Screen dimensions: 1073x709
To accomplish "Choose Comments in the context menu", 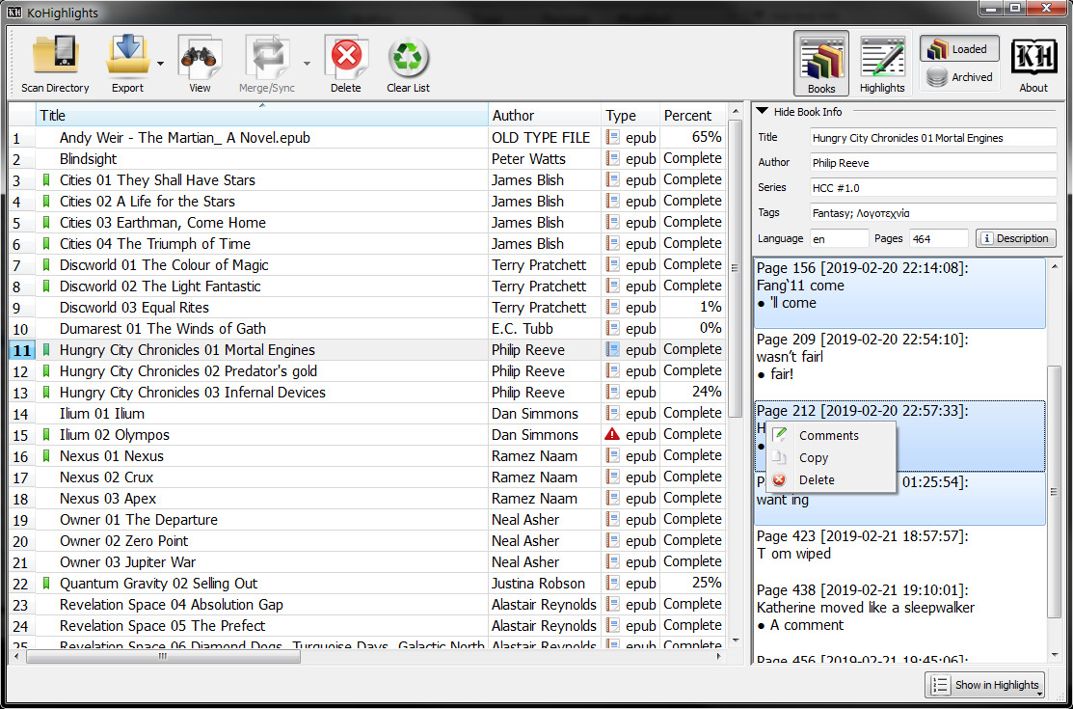I will [x=831, y=435].
